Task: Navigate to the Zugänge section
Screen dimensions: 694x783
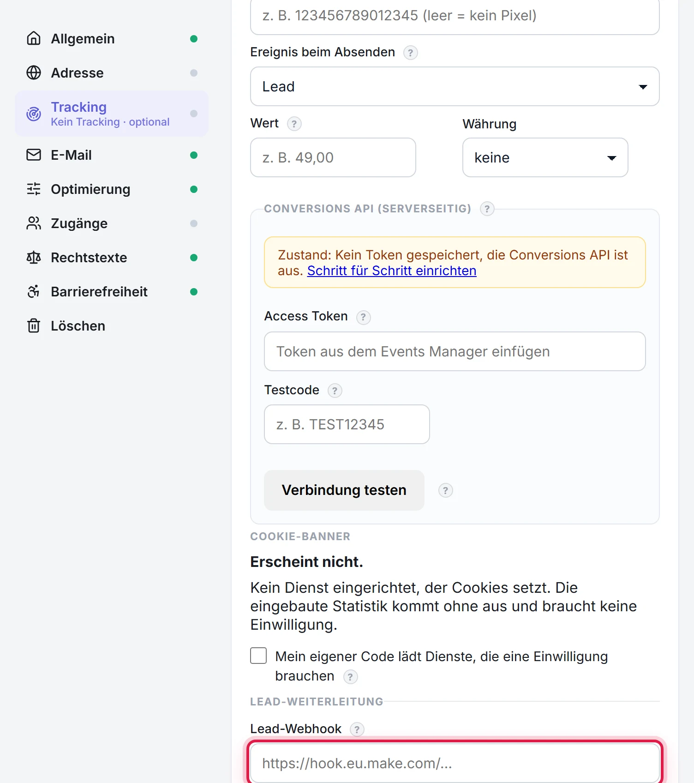Action: [x=112, y=223]
